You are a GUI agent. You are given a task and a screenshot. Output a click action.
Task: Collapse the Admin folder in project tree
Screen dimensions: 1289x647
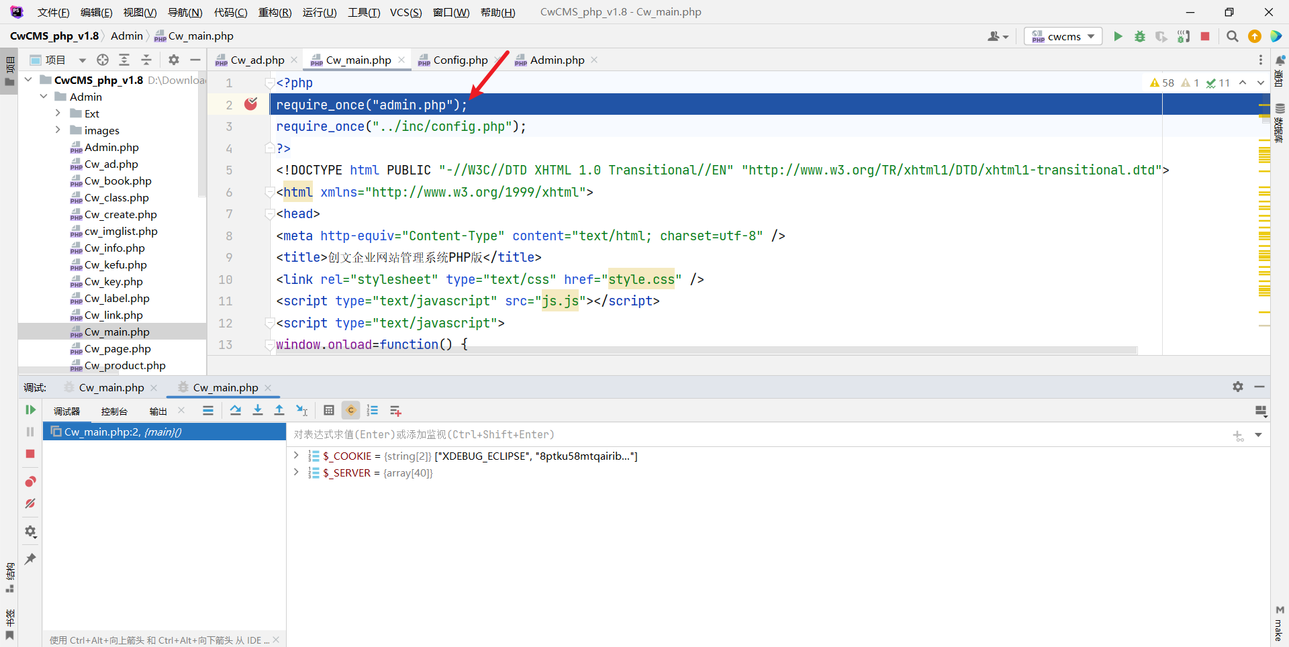click(44, 97)
